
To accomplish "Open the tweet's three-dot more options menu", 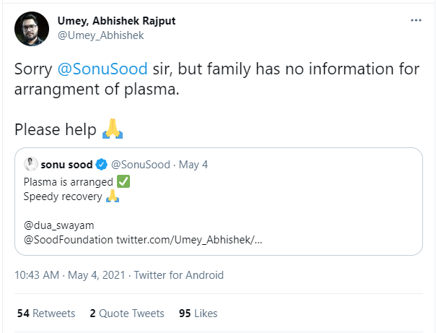I will [x=416, y=21].
